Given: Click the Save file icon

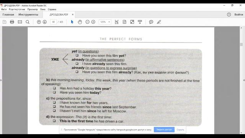Looking at the screenshot, I should click(4, 22).
